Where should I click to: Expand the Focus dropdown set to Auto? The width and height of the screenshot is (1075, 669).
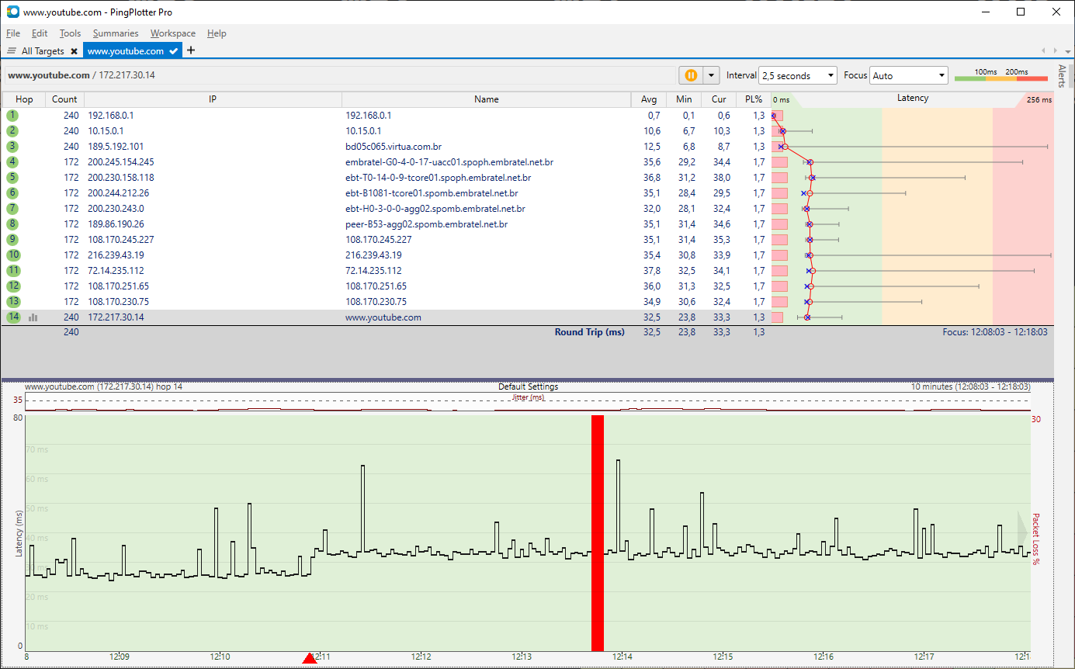pos(908,75)
